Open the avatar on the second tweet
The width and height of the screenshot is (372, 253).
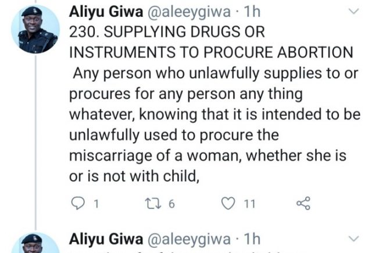[x=35, y=244]
